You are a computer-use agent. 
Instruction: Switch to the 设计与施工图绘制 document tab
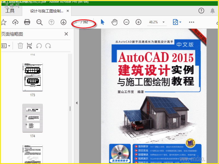(x=47, y=11)
